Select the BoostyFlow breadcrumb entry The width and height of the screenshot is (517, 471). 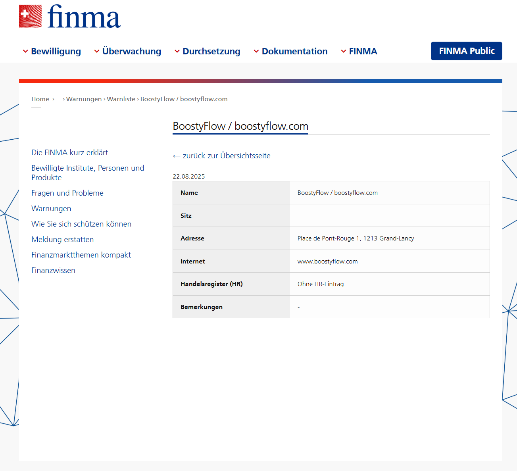point(184,99)
